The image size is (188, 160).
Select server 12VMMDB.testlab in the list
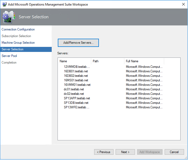[77, 67]
